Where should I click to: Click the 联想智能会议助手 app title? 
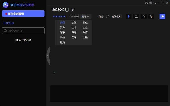[x=22, y=5]
